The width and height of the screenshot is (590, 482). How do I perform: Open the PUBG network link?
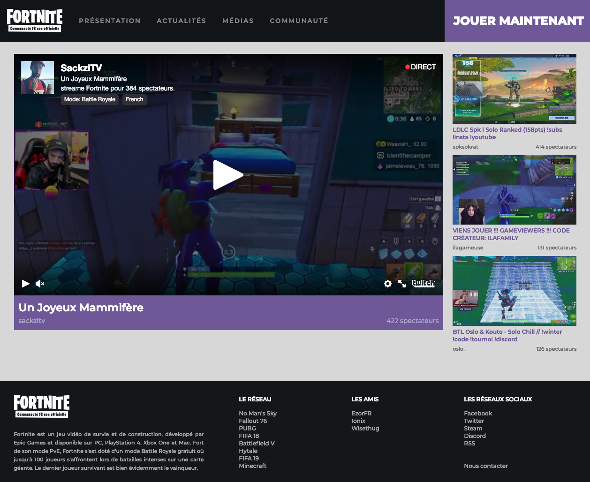tap(248, 429)
